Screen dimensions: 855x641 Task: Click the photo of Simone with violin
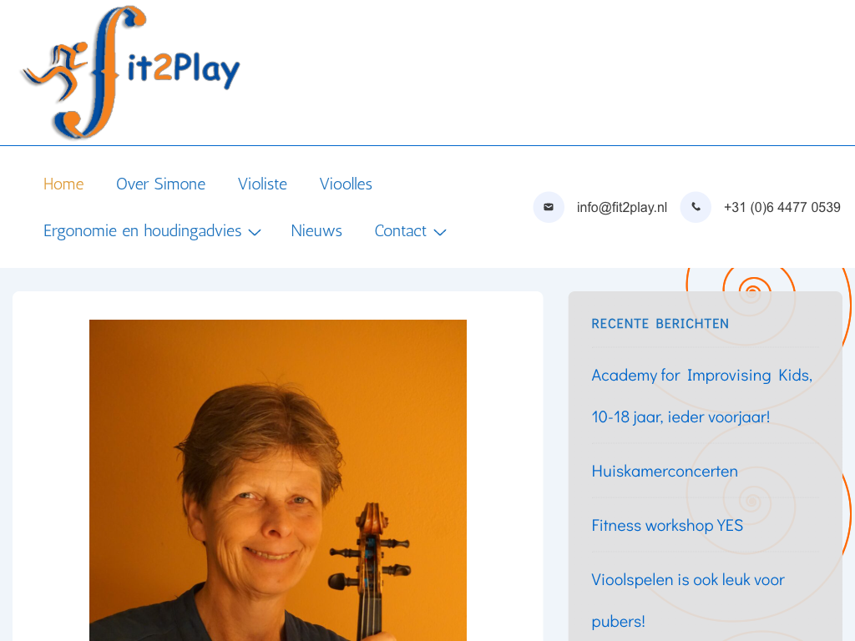click(278, 480)
